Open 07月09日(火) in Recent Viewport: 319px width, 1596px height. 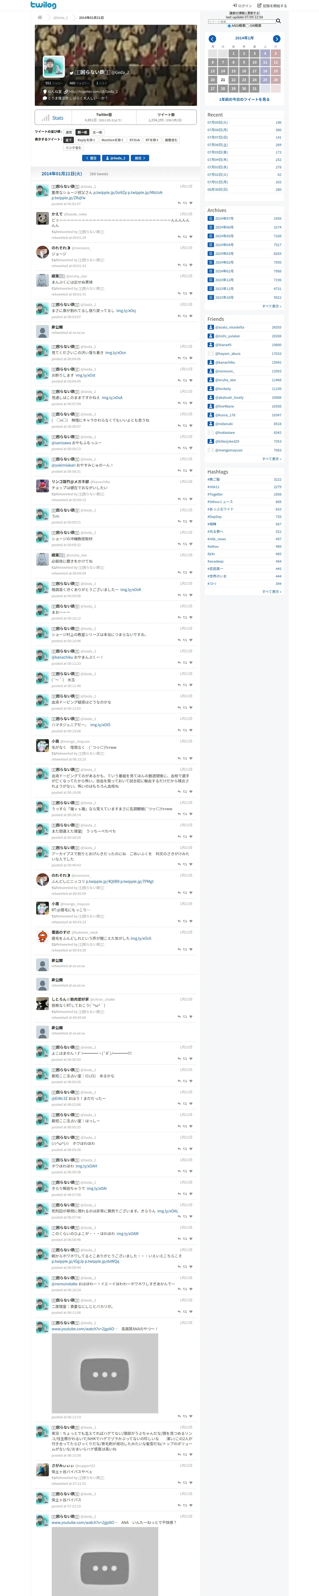tap(217, 123)
